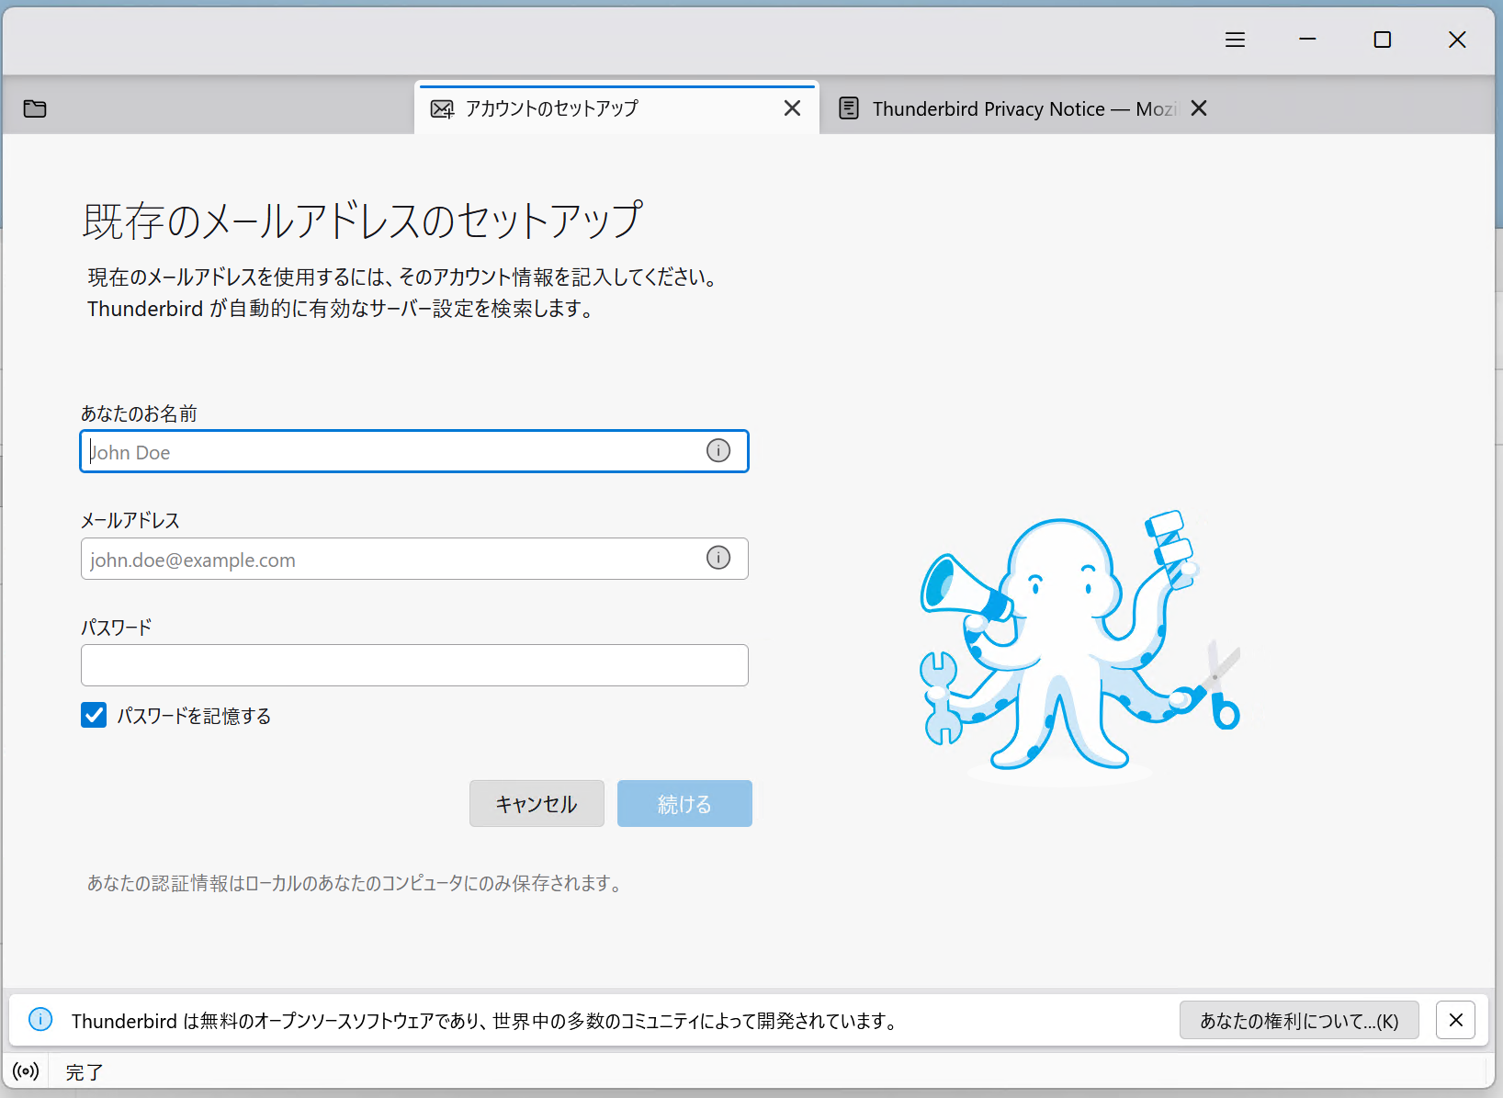Close the Thunderbird Privacy Notice tab
1503x1098 pixels.
(x=1198, y=108)
